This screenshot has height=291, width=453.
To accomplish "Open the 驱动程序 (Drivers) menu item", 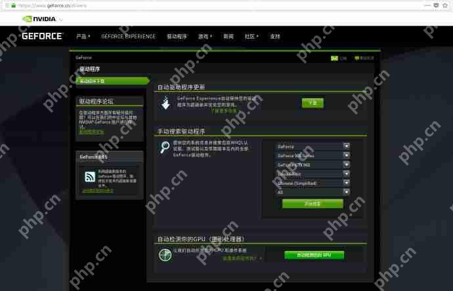I will click(x=177, y=36).
